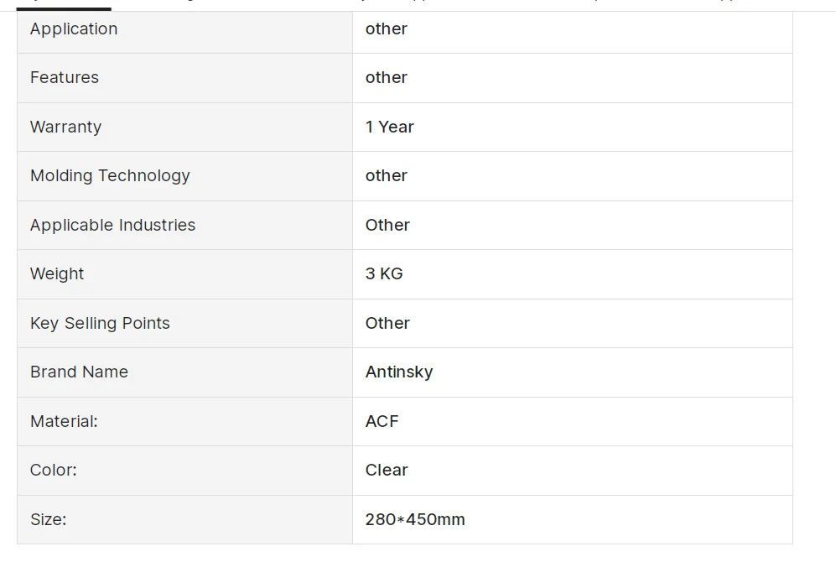Screen dimensions: 836x562
Task: Select the Application row's "other" value
Action: 386,29
